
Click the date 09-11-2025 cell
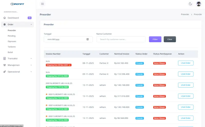tap(88, 74)
